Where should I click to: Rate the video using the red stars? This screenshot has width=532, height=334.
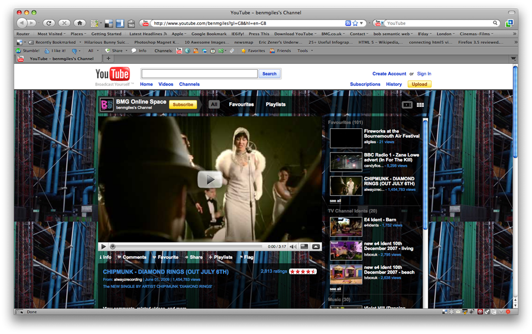coord(303,271)
